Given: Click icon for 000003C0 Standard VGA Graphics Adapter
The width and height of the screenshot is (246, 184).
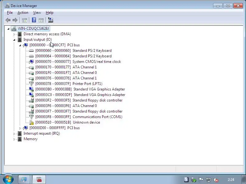Looking at the screenshot, I should (x=31, y=95).
